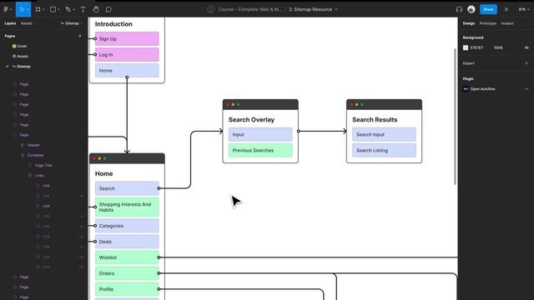Open the Sitemap page selector in layers header

click(x=71, y=23)
